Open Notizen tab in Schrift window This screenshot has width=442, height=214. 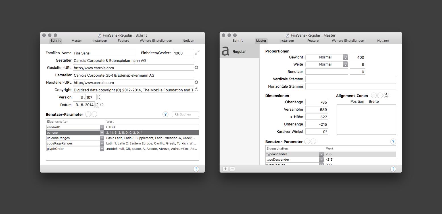click(188, 41)
